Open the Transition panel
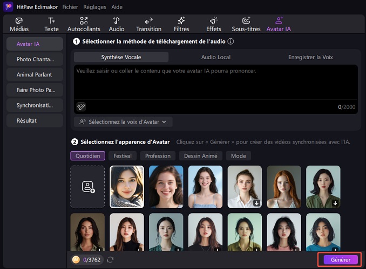This screenshot has height=269, width=366. pos(148,24)
